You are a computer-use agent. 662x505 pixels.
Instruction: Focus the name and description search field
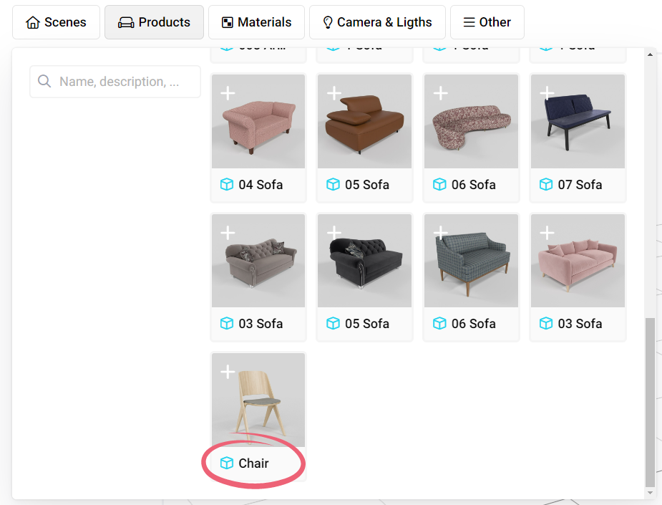point(119,82)
